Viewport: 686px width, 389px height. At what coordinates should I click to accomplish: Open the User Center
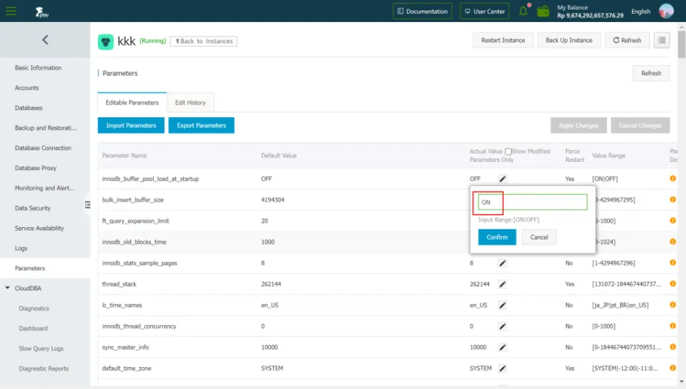[x=485, y=12]
